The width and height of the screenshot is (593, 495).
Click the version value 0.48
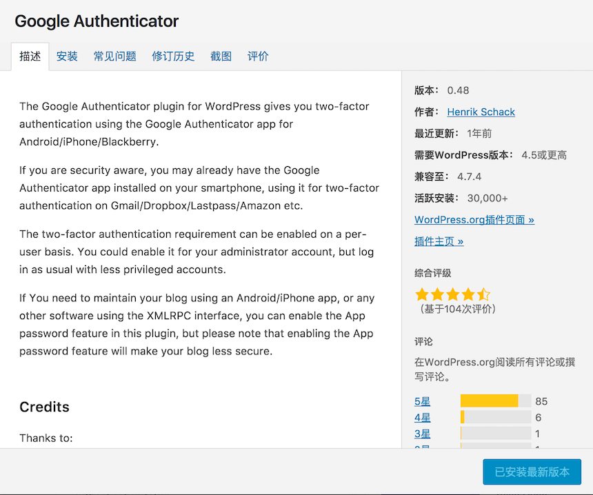[458, 90]
